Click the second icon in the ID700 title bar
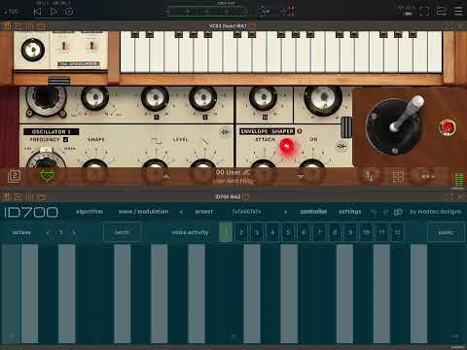Viewport: 467px width, 350px height. [18, 197]
